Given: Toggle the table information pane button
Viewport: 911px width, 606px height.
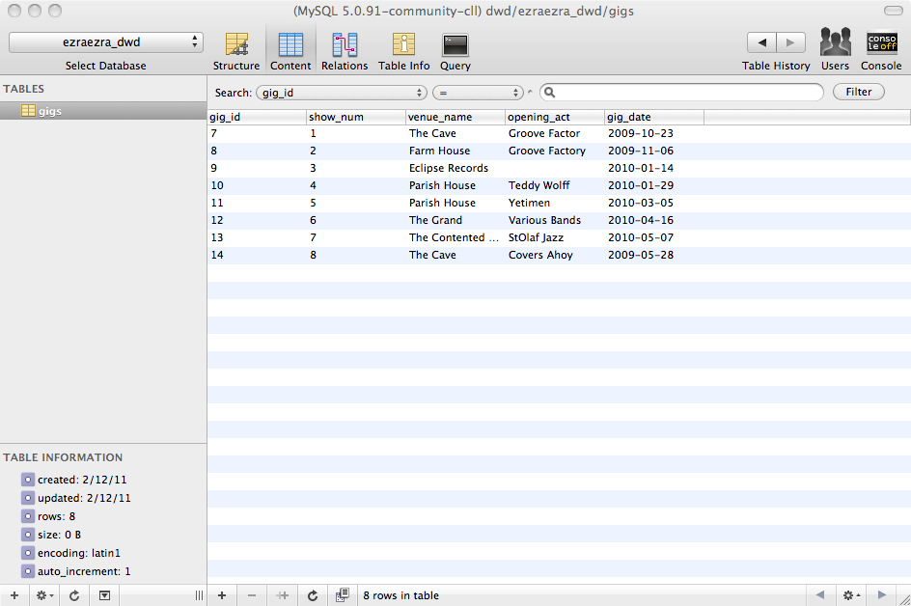Looking at the screenshot, I should pos(104,595).
